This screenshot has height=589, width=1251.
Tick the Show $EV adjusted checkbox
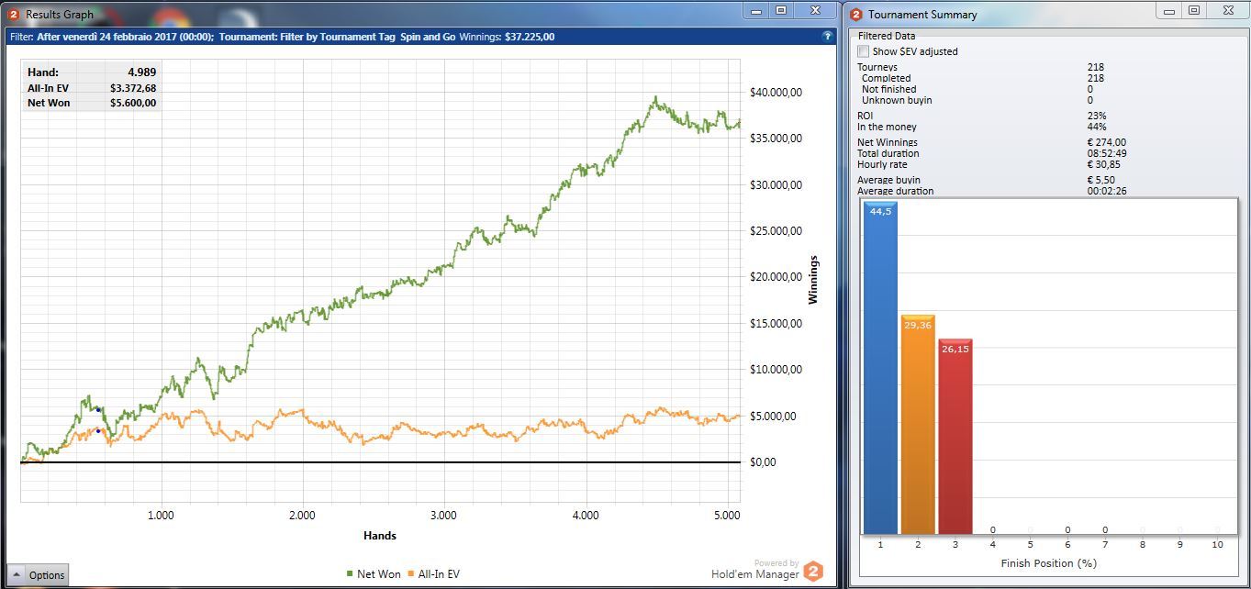pos(863,51)
